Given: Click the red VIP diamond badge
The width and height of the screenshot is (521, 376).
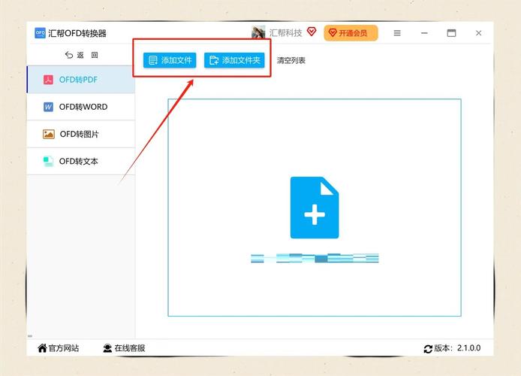Looking at the screenshot, I should point(312,32).
